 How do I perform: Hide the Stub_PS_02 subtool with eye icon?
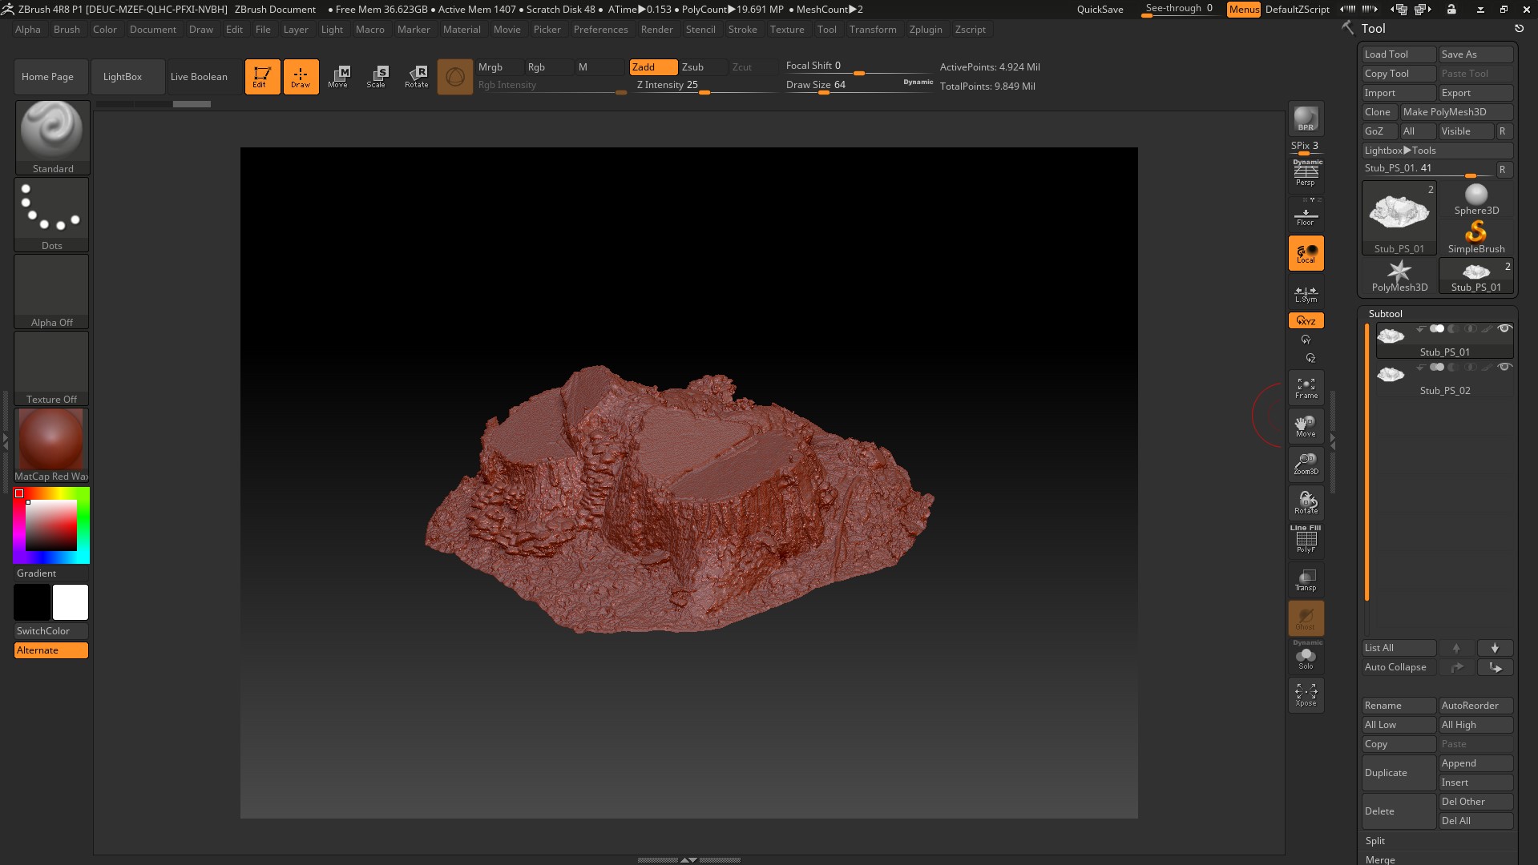[x=1504, y=368]
